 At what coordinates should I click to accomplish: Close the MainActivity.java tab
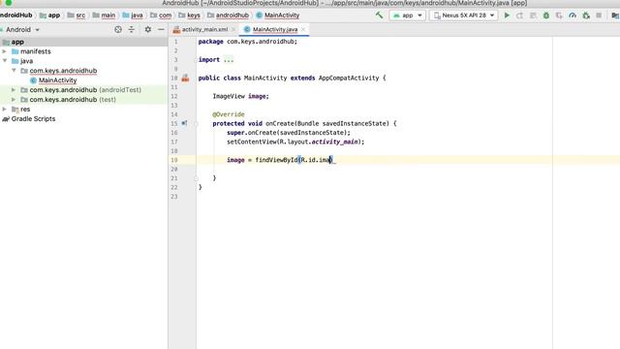coord(303,29)
